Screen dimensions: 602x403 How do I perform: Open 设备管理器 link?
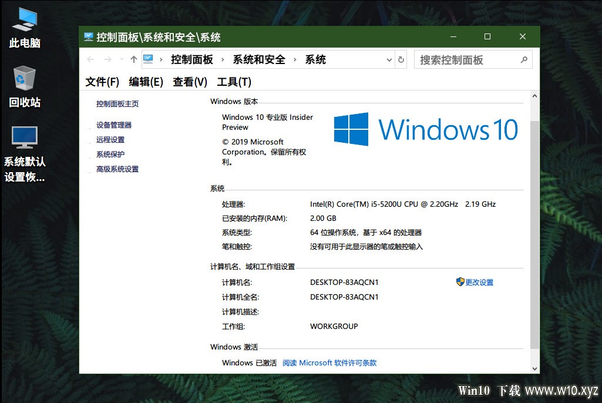coord(114,125)
